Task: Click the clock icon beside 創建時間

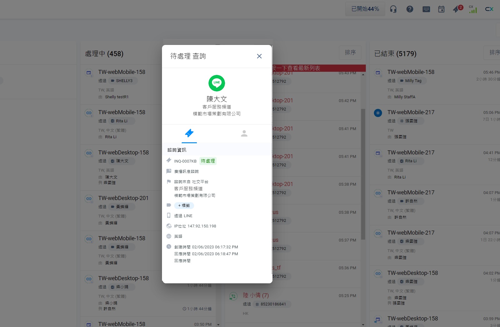Action: 169,246
